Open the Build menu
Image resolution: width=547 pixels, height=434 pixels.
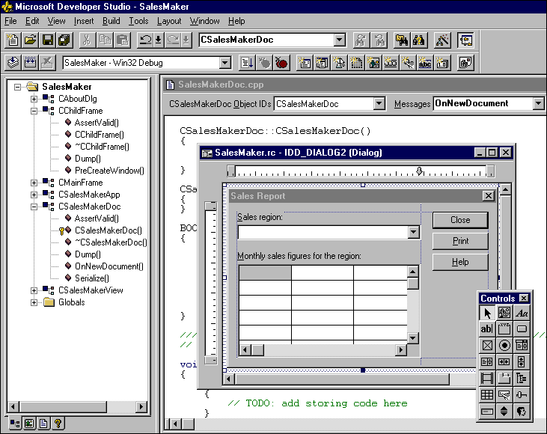pyautogui.click(x=111, y=21)
